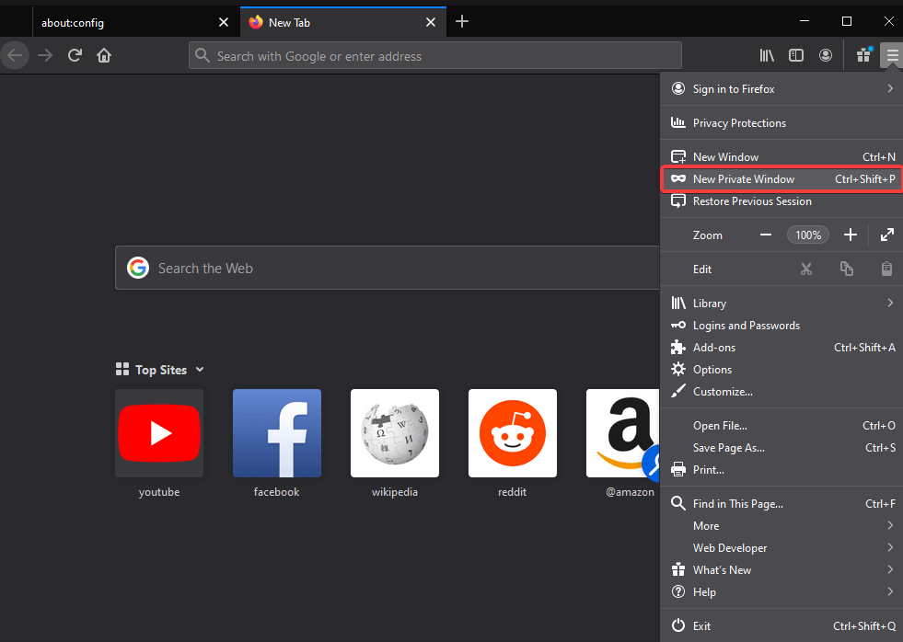Screen dimensions: 903x642
Task: Choose Print... menu item
Action: tap(781, 470)
